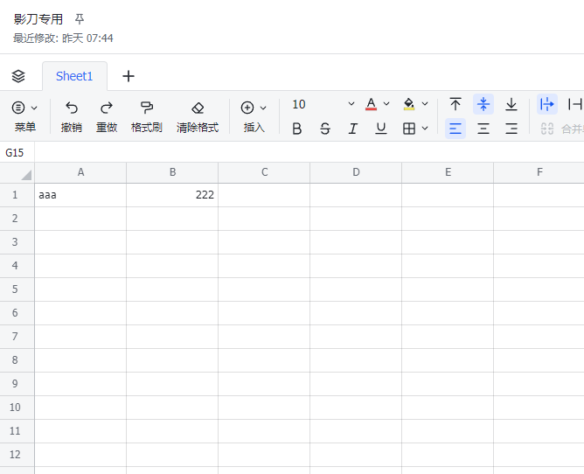Toggle italic formatting

click(x=353, y=129)
